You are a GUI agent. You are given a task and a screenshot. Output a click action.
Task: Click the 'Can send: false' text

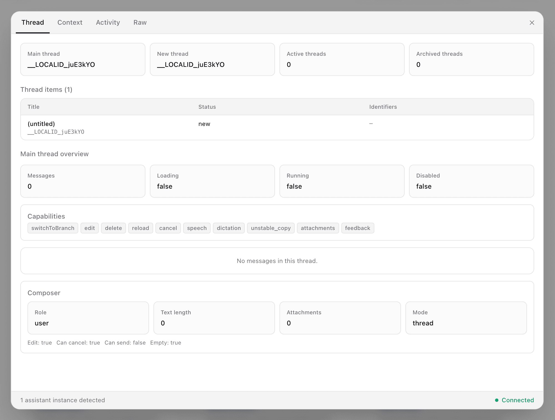pos(125,343)
